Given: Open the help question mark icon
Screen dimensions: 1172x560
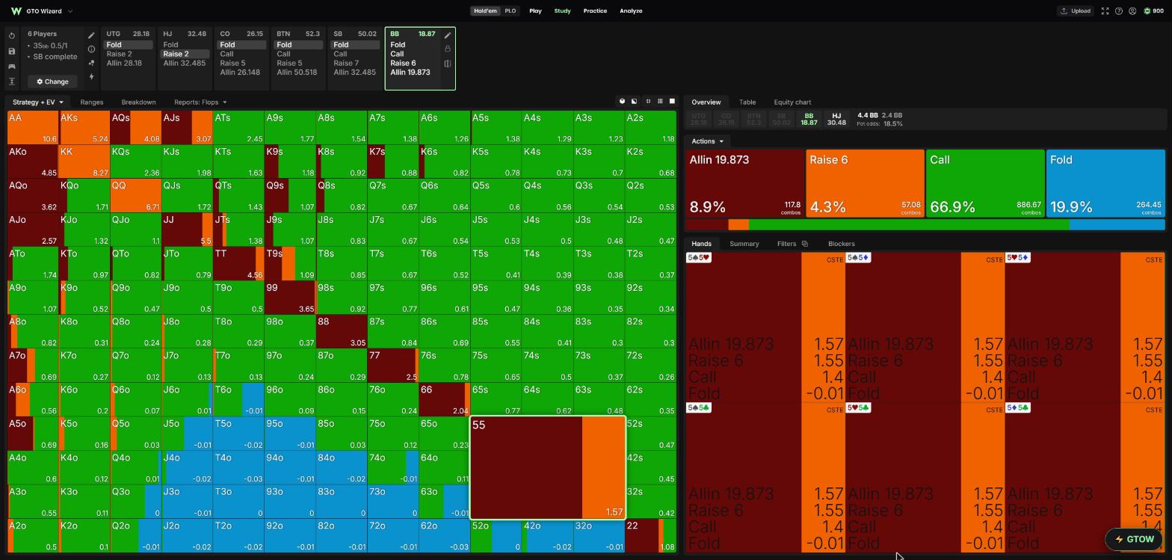Looking at the screenshot, I should pyautogui.click(x=1119, y=11).
